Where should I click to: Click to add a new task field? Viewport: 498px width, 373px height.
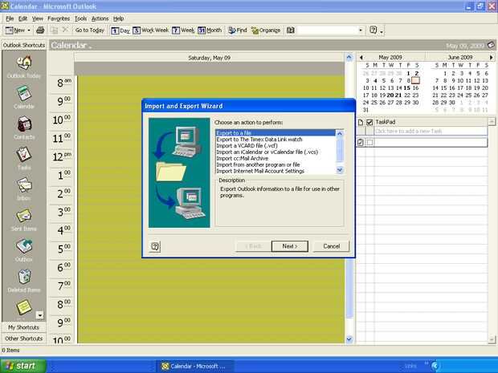[x=431, y=131]
